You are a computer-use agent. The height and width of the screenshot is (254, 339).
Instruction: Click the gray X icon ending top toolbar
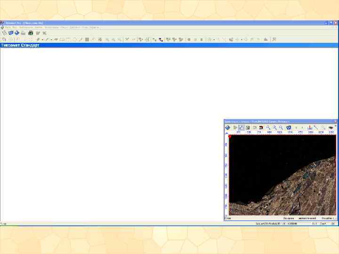pyautogui.click(x=44, y=33)
